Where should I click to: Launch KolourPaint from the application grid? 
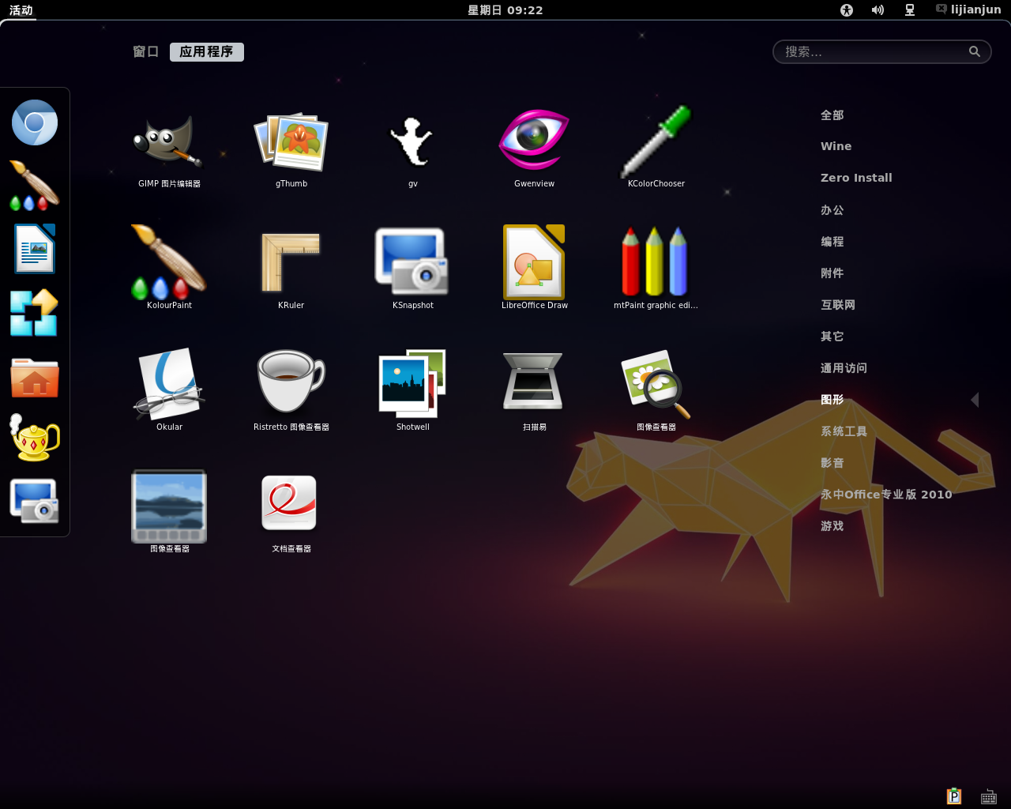(169, 267)
